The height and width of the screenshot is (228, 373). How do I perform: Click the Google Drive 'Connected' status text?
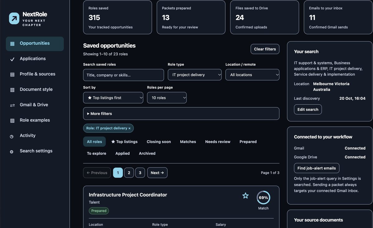click(x=355, y=157)
